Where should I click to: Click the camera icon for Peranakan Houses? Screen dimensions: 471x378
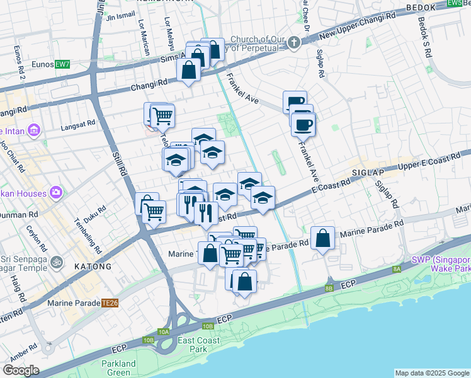coord(56,192)
